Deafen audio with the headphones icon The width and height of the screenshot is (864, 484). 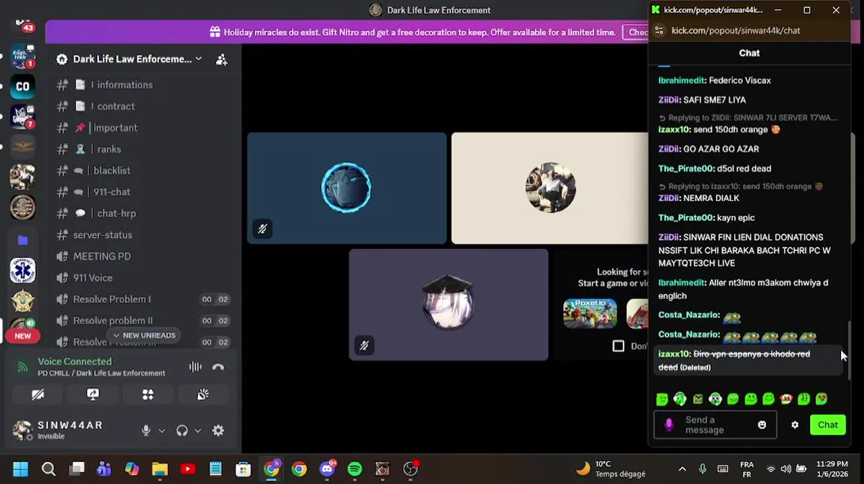point(182,430)
